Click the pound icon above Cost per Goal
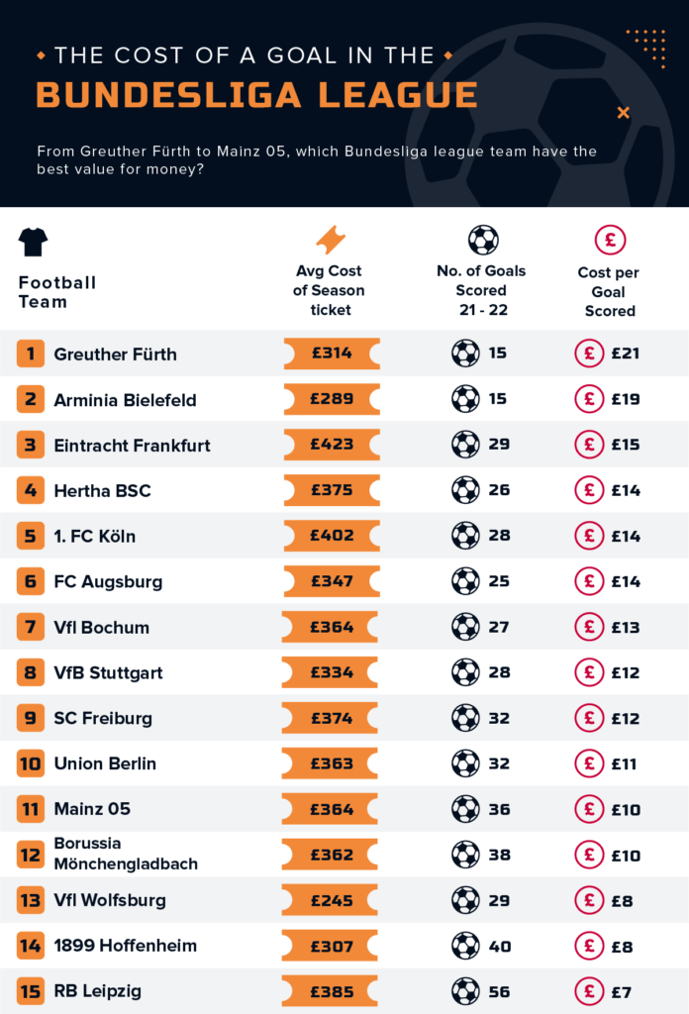Image resolution: width=689 pixels, height=1014 pixels. click(610, 240)
